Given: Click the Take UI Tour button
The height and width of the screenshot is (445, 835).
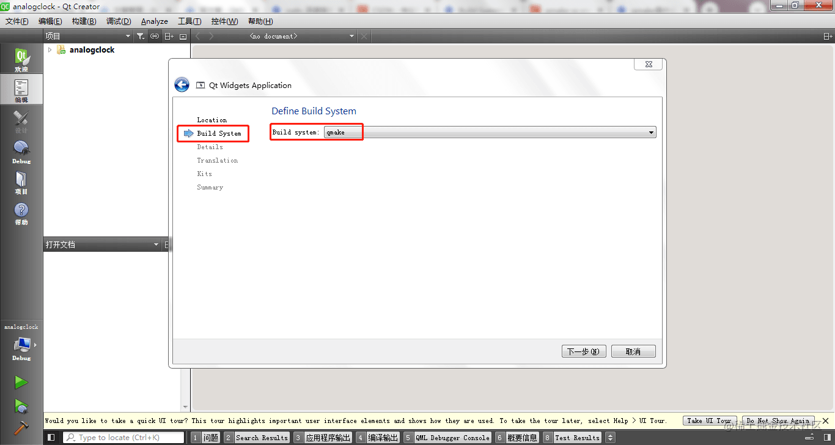Looking at the screenshot, I should (x=709, y=421).
